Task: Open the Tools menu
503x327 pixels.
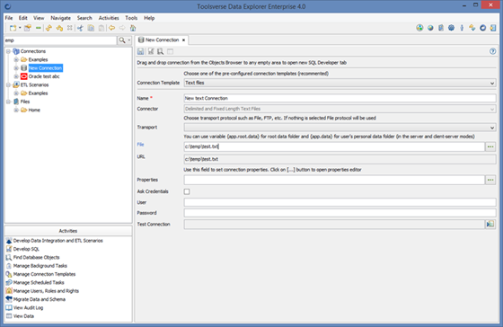Action: click(131, 18)
